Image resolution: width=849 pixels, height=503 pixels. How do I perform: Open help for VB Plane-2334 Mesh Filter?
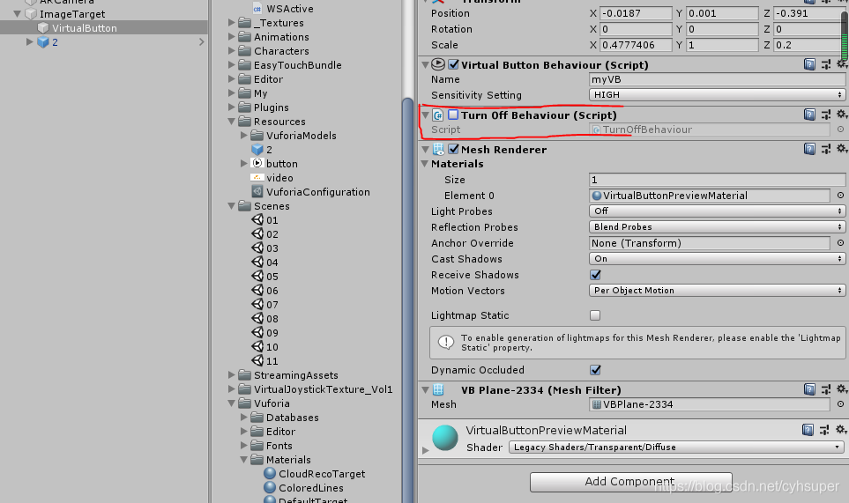tap(809, 389)
